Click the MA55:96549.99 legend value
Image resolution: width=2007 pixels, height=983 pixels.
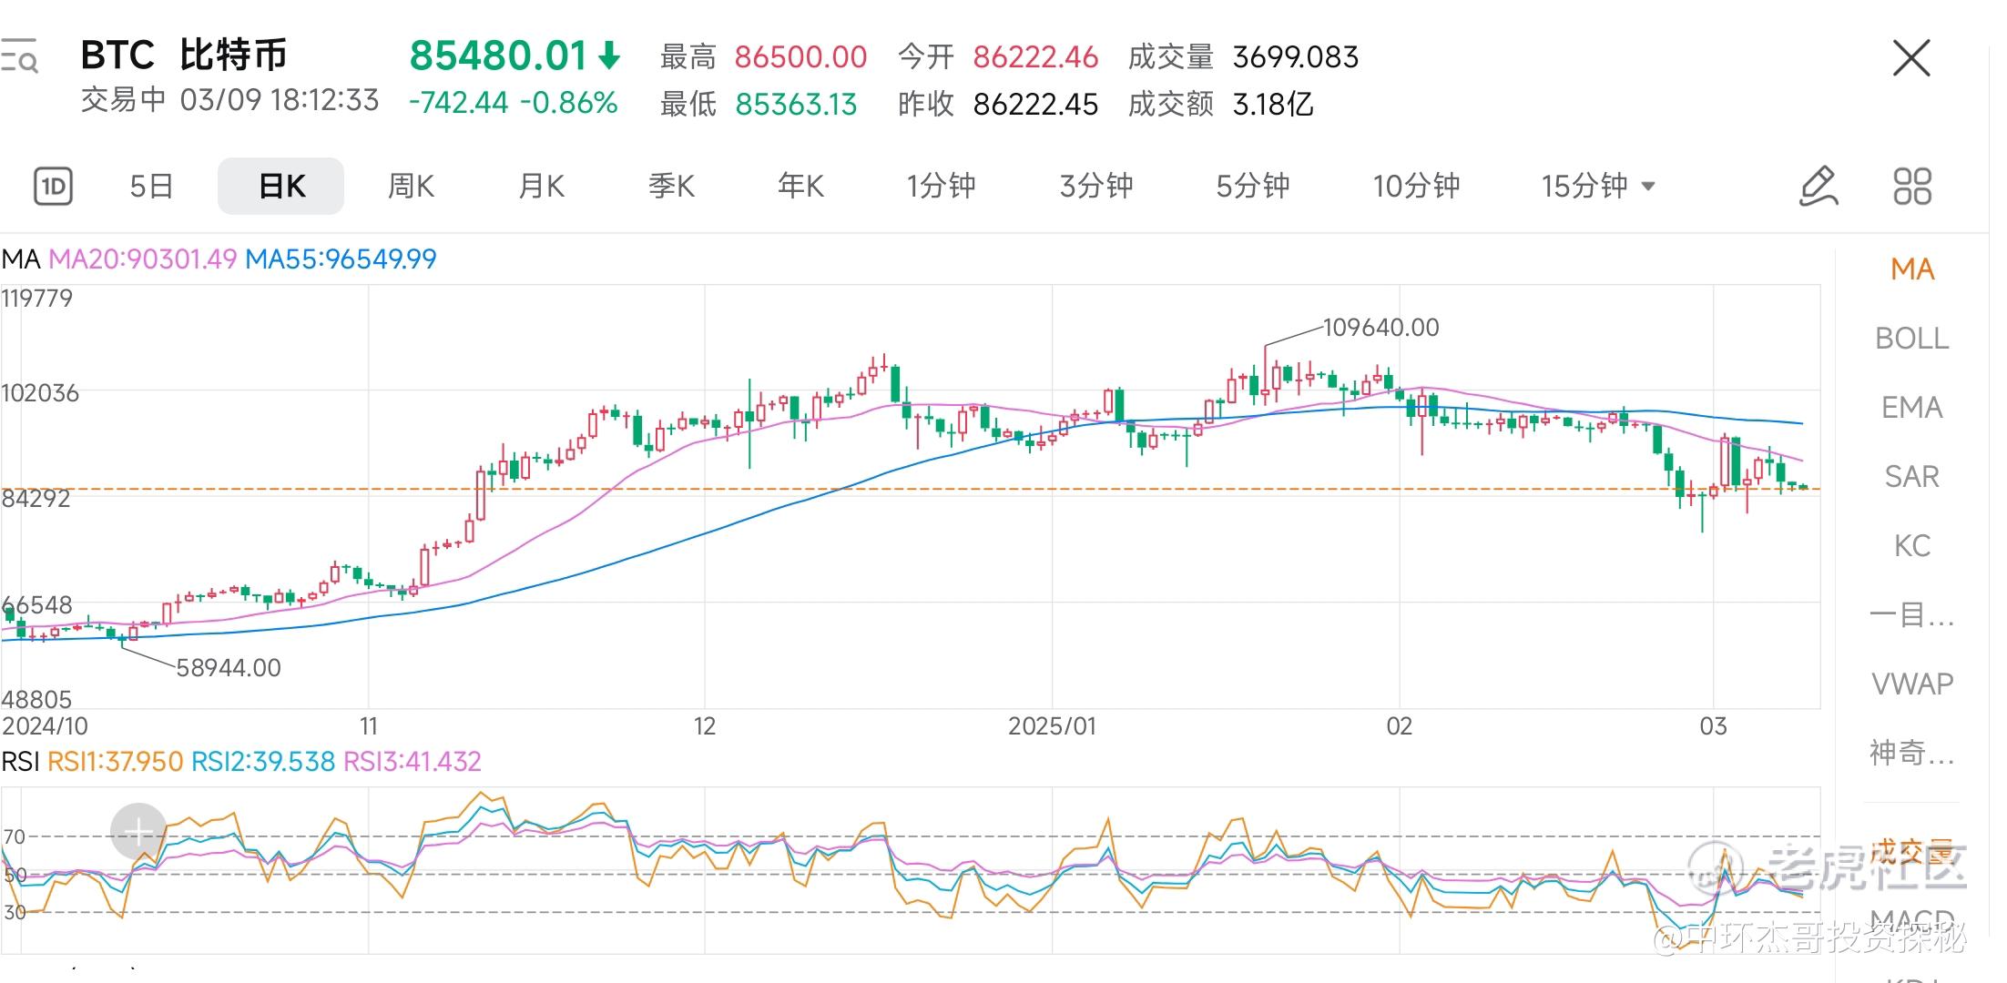point(341,259)
